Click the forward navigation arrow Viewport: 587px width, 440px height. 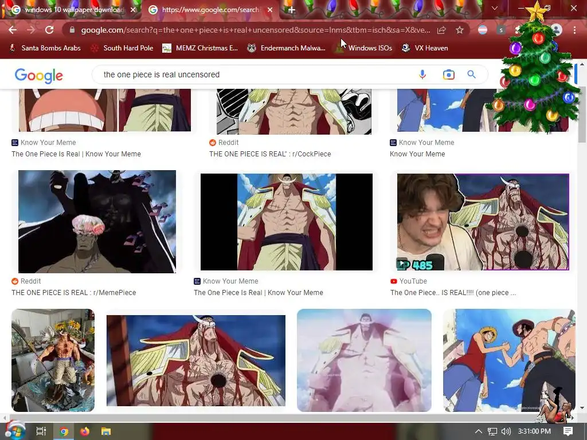click(31, 30)
